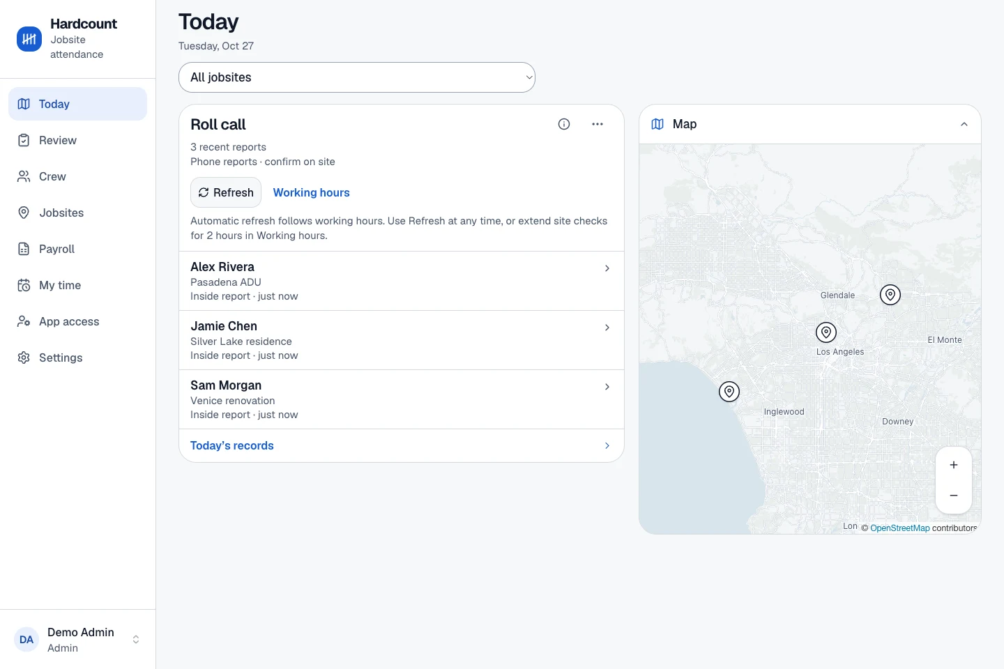The height and width of the screenshot is (669, 1004).
Task: Click the map icon in Map header
Action: [x=657, y=124]
